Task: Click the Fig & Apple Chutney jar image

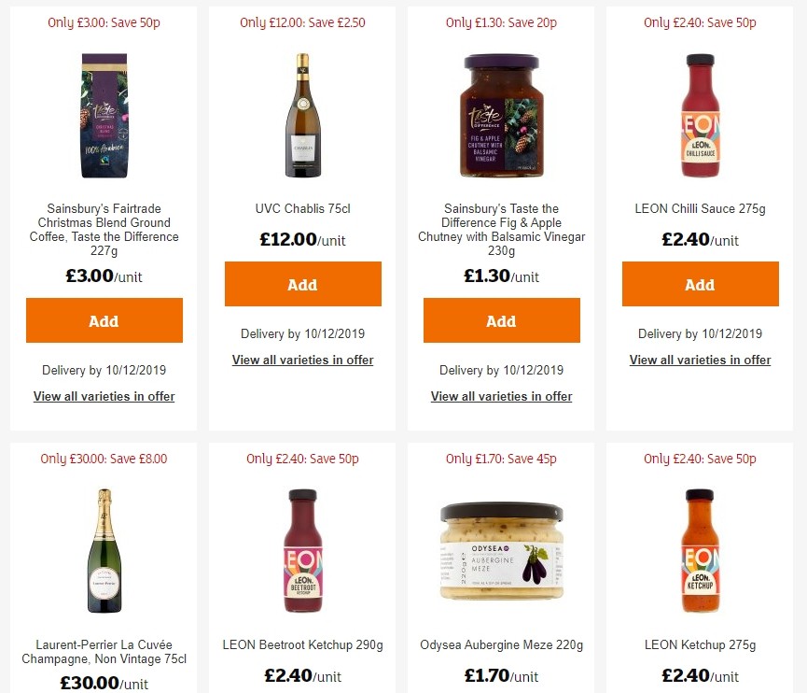Action: point(501,116)
